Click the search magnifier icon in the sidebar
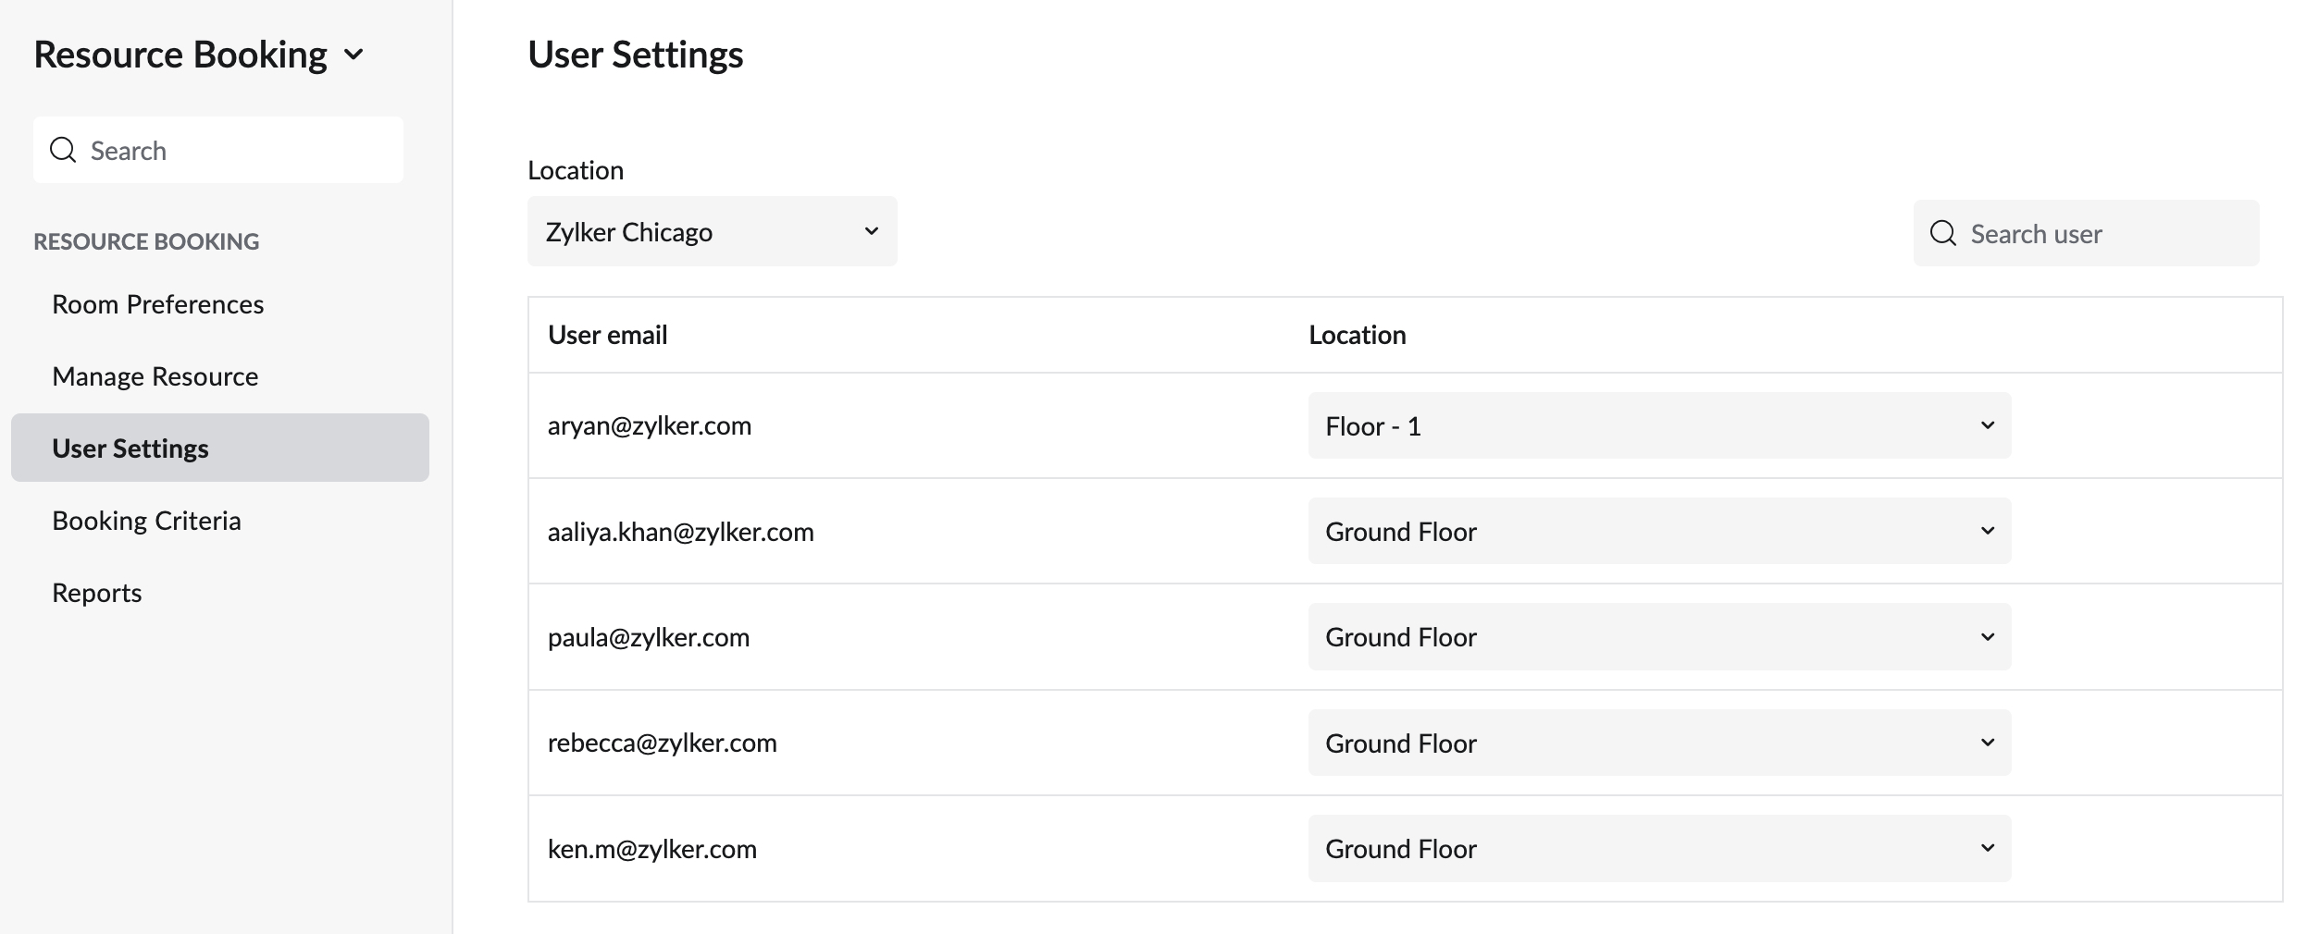Screen dimensions: 2319x934 pyautogui.click(x=63, y=149)
